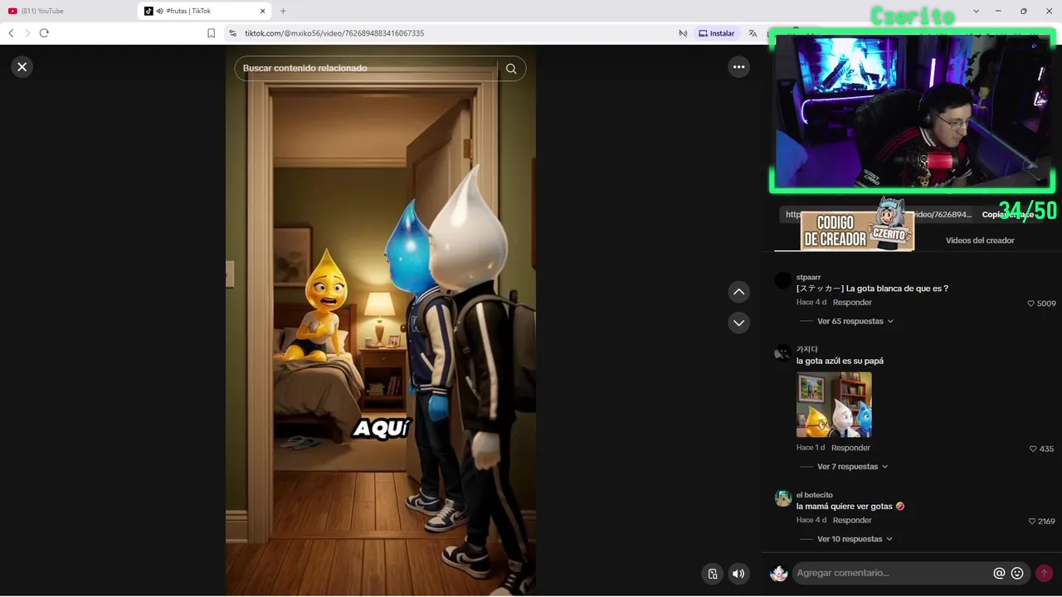Open the emoji picker in comment box
The image size is (1062, 597).
(x=1017, y=573)
